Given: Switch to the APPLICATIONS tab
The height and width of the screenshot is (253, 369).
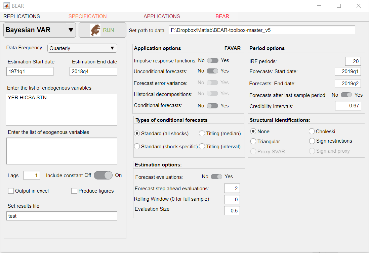Looking at the screenshot, I should pyautogui.click(x=162, y=16).
